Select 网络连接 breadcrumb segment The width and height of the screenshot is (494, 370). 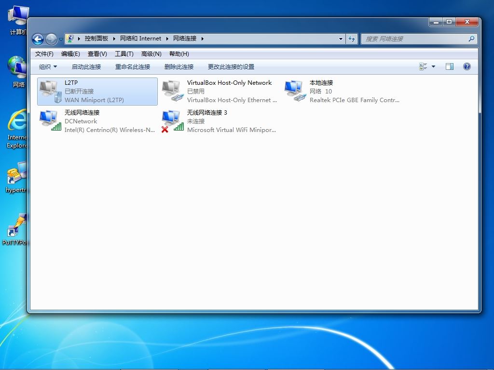tap(185, 39)
